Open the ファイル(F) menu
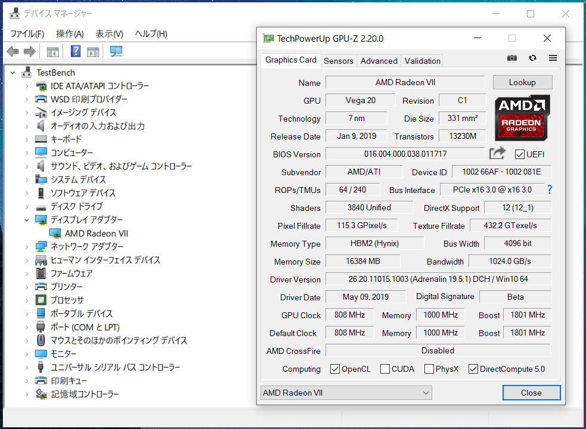The image size is (586, 429). [27, 33]
